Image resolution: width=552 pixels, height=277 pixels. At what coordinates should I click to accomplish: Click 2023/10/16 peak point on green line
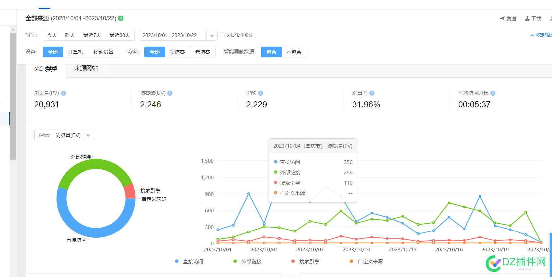coord(449,203)
